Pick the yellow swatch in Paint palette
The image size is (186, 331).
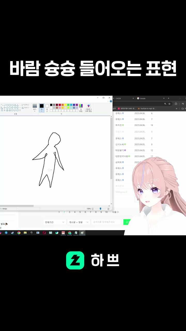65,105
